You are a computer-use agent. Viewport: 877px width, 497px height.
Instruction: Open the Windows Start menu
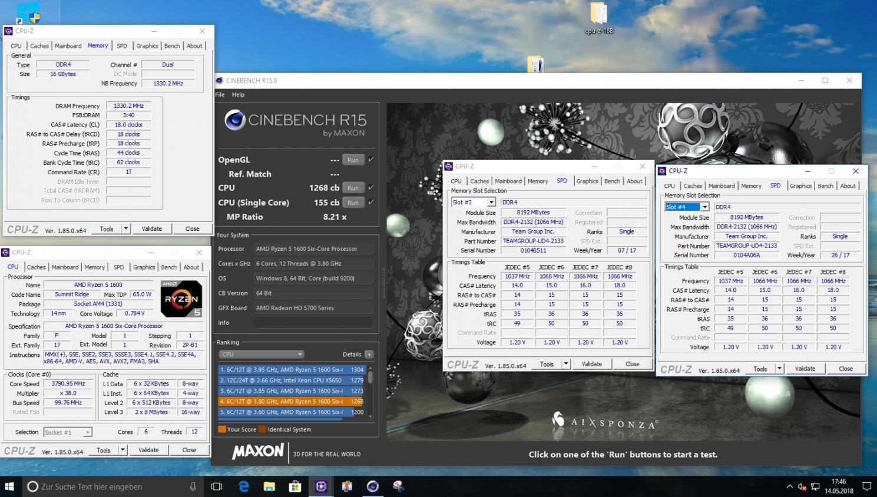pos(9,486)
